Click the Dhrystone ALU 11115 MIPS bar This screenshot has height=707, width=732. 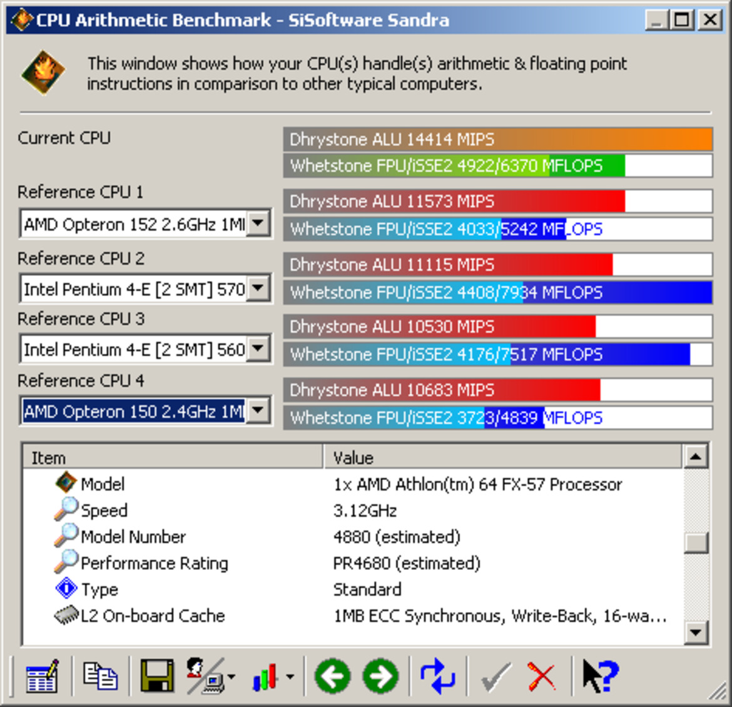(x=497, y=265)
